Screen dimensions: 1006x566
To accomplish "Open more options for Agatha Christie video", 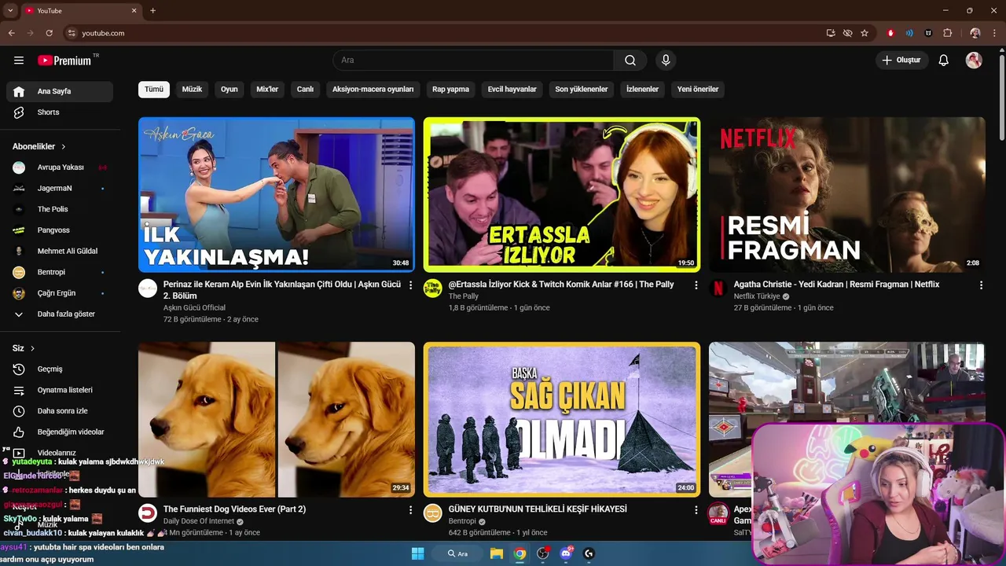I will coord(981,285).
